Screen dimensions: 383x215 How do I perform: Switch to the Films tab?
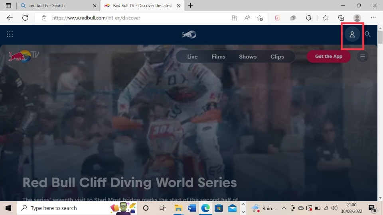pyautogui.click(x=218, y=57)
